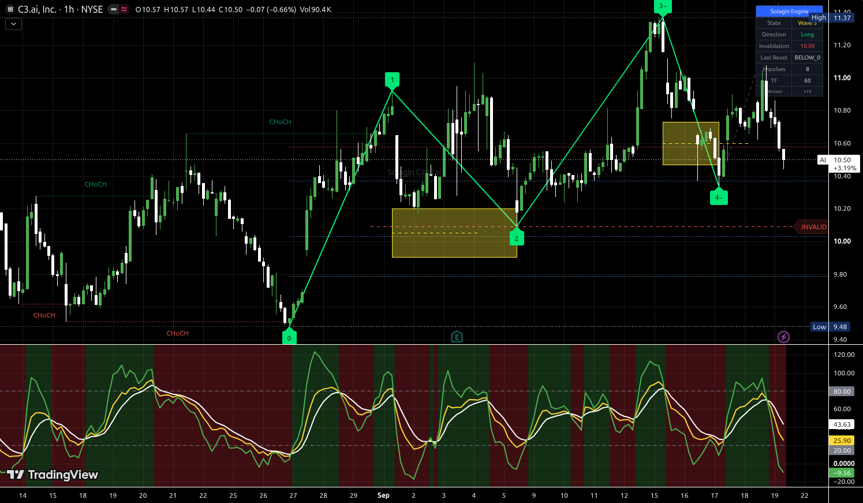Click the -0.07 (-0.66%) change readout

click(271, 10)
